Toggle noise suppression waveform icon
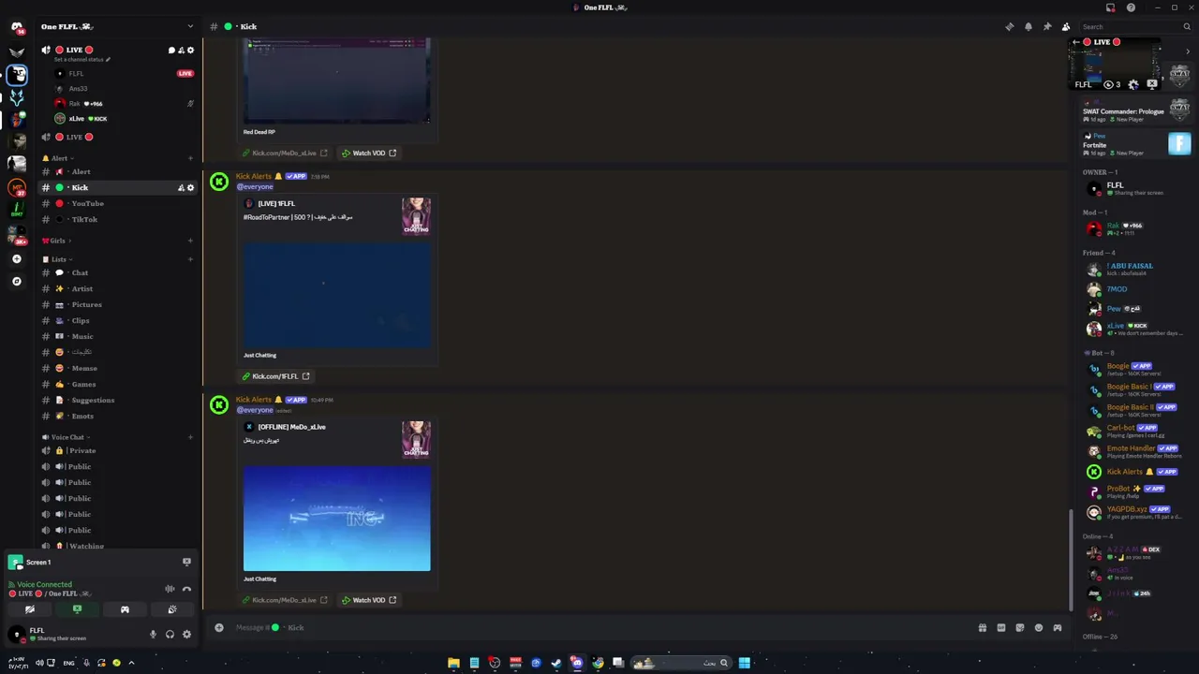This screenshot has height=674, width=1199. point(170,589)
